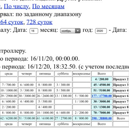Click the 'Продукт 9' row label
Screen dimensions: 129x129
point(121,113)
